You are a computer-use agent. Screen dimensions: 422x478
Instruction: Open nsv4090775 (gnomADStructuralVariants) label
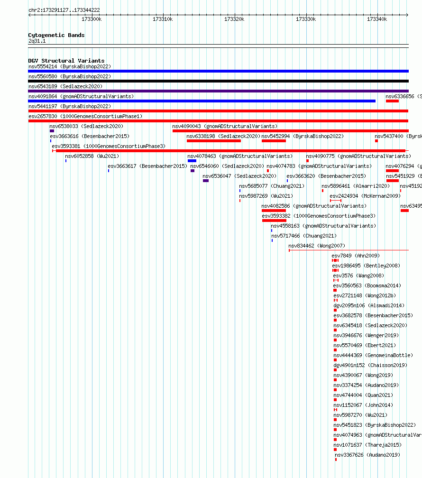[x=358, y=156]
